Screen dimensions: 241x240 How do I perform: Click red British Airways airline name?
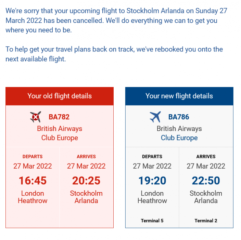point(60,129)
